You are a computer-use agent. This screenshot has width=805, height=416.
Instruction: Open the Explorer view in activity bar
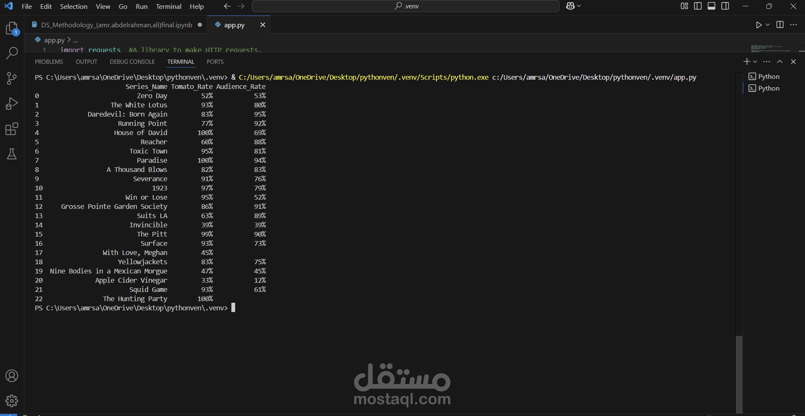pos(12,29)
